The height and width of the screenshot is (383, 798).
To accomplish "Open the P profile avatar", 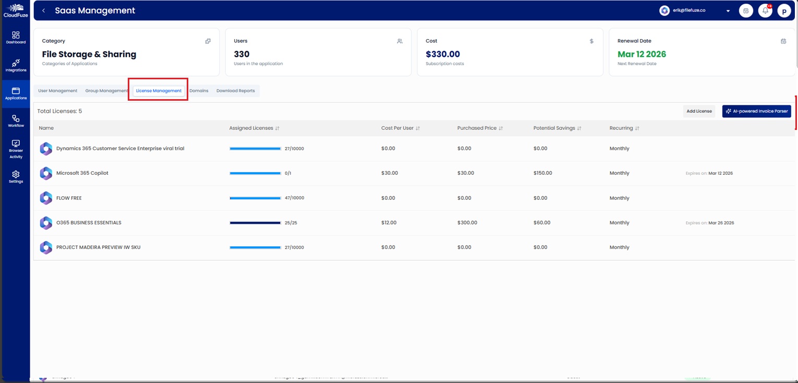I will click(x=784, y=10).
